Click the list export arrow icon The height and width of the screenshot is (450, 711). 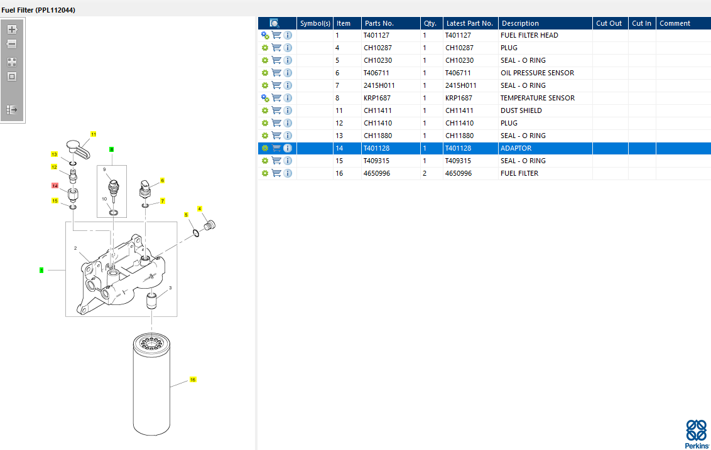(12, 110)
